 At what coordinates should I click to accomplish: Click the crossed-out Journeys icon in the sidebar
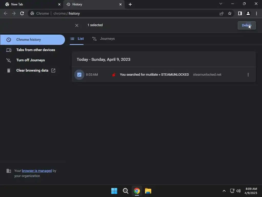(9, 60)
